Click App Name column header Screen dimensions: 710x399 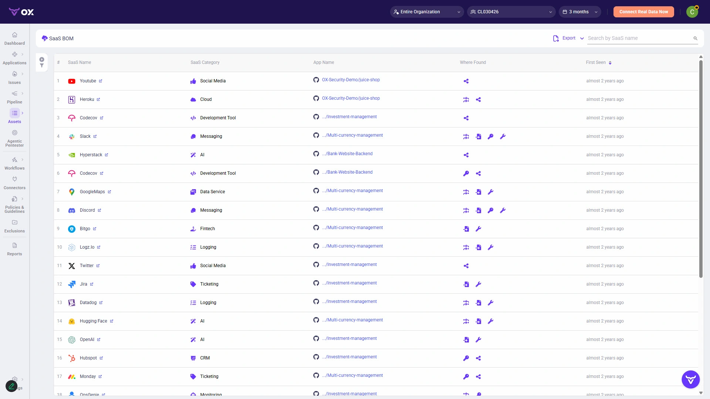[x=324, y=62]
